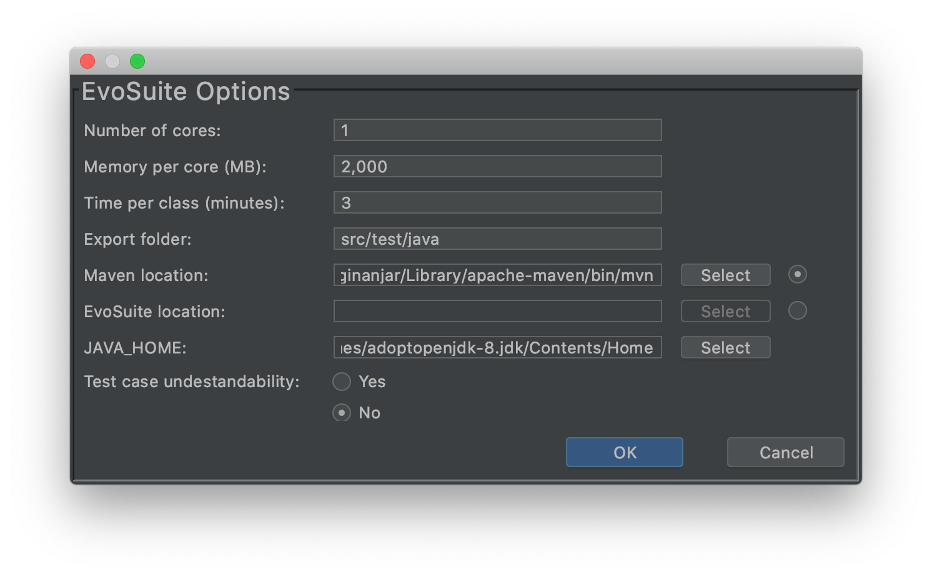
Task: Choose the EvoSuite location radio button
Action: [x=797, y=310]
